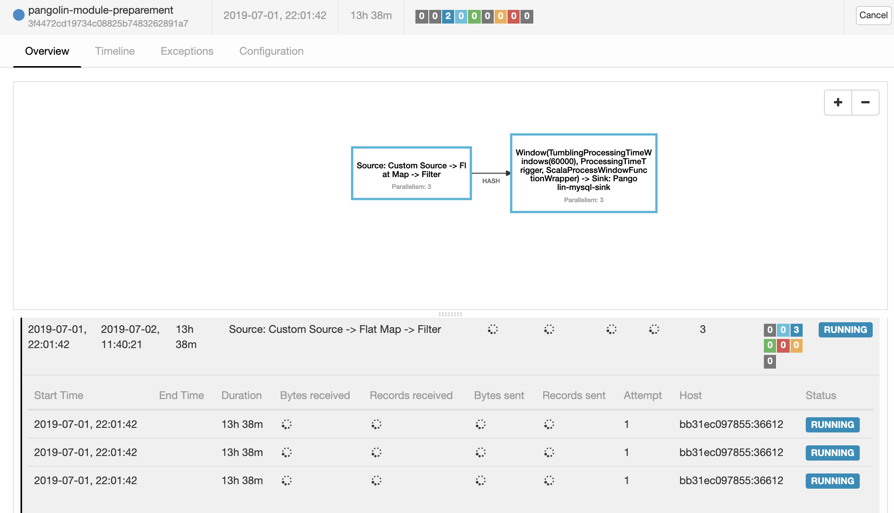Image resolution: width=894 pixels, height=513 pixels.
Task: Click the blue badge showing 3 in vertex row
Action: tap(796, 330)
